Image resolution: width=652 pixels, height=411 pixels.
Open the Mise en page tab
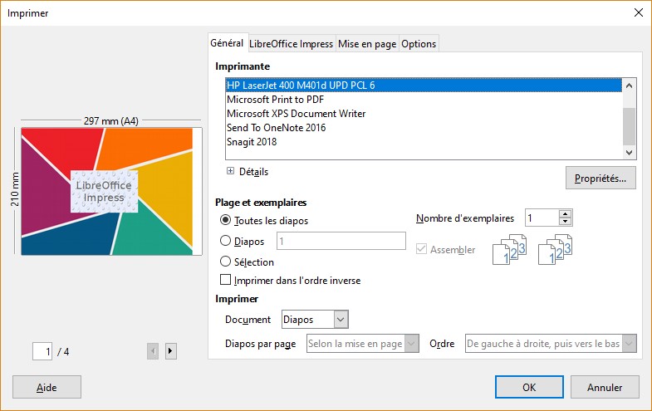pos(366,44)
